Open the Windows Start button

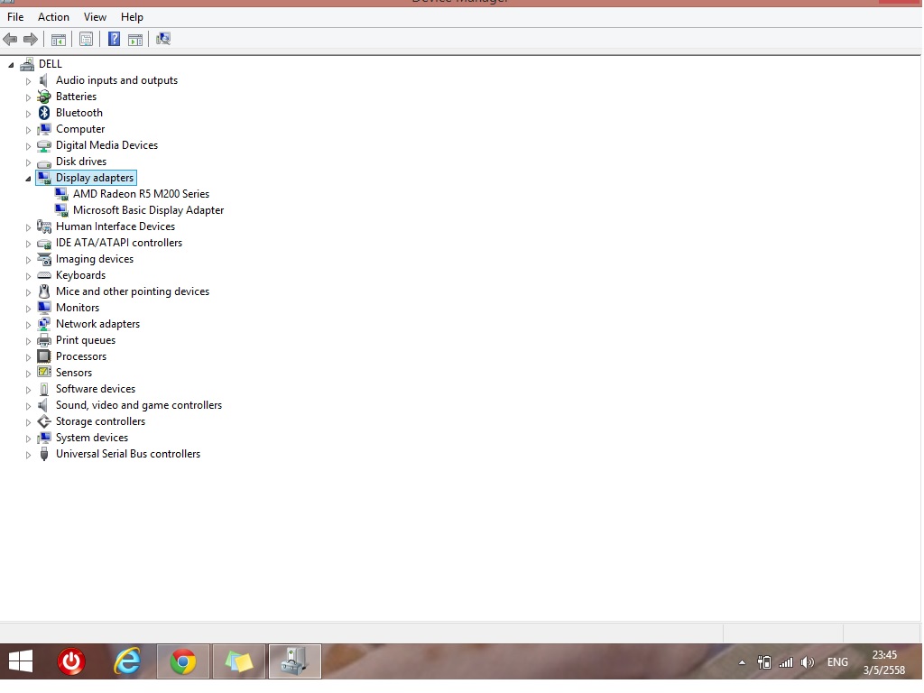tap(21, 662)
